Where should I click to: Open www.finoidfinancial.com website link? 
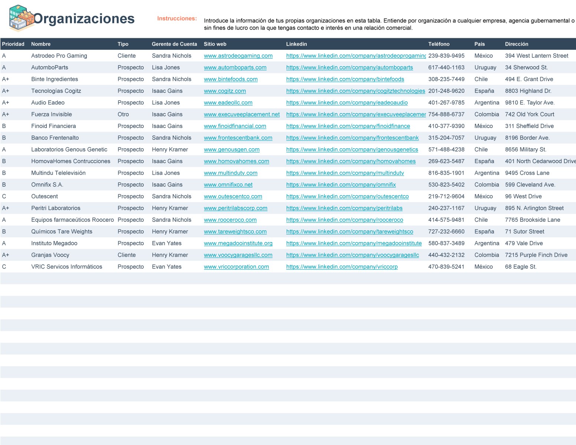click(x=235, y=126)
